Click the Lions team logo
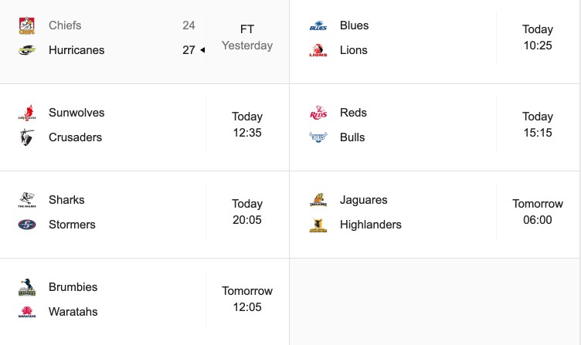The height and width of the screenshot is (345, 581). click(318, 50)
